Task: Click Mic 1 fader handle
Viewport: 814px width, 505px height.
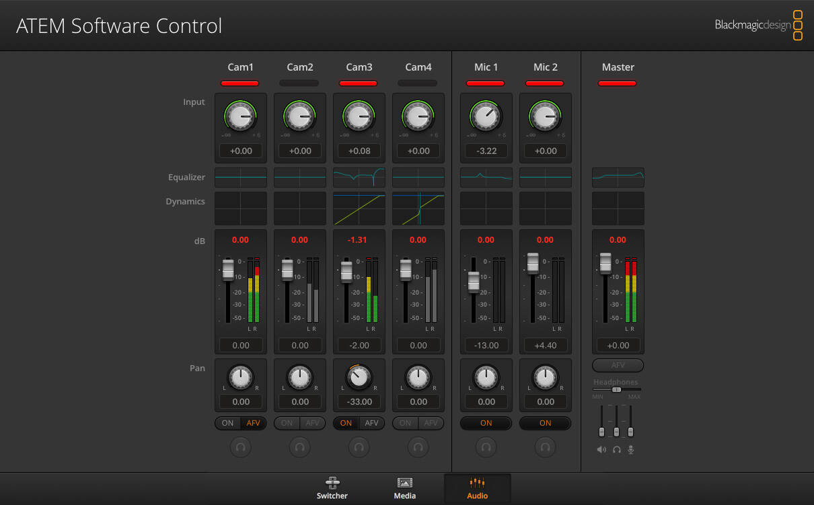Action: pyautogui.click(x=474, y=282)
